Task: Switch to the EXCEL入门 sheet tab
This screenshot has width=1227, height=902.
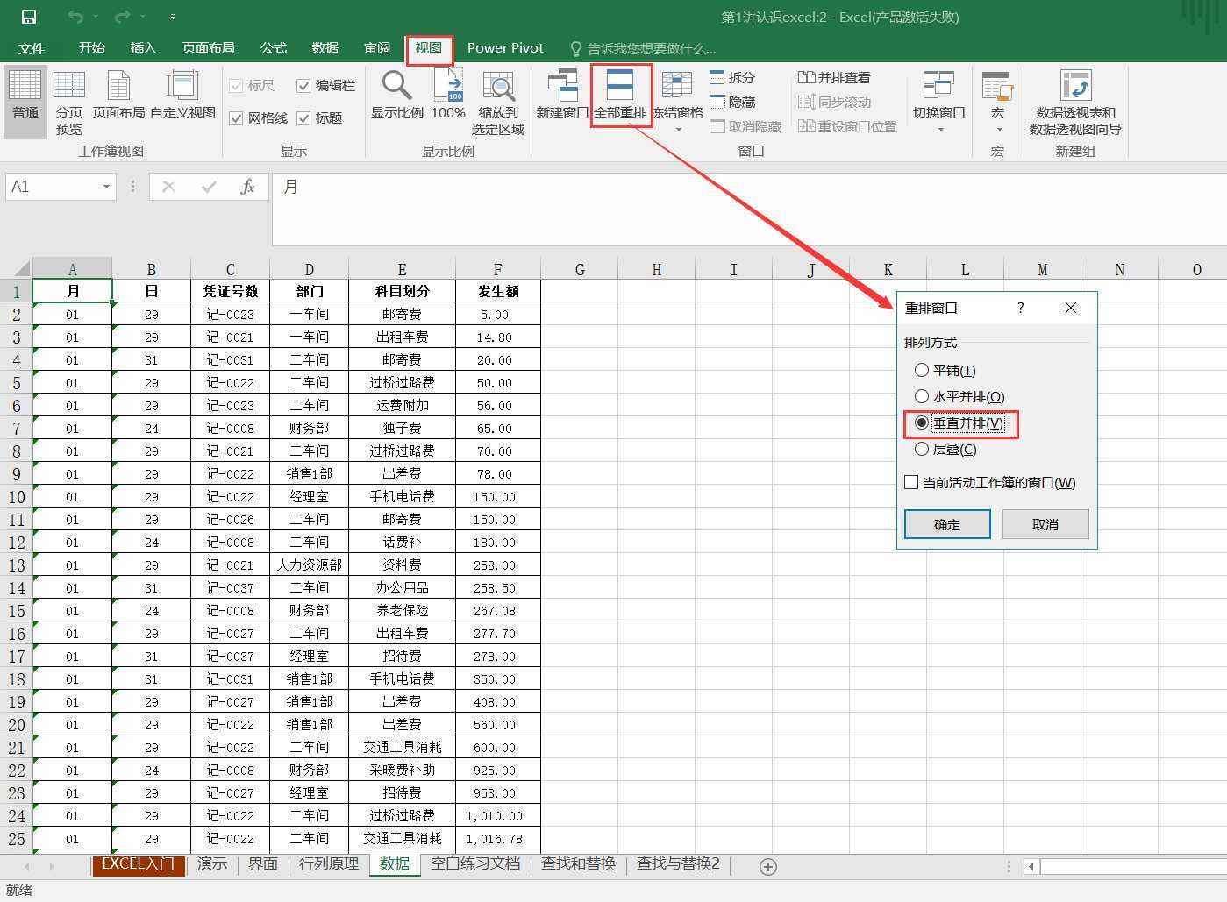Action: click(139, 864)
